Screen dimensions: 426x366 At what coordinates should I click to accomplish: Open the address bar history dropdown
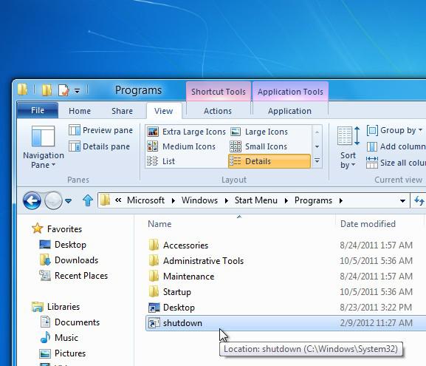pyautogui.click(x=402, y=201)
